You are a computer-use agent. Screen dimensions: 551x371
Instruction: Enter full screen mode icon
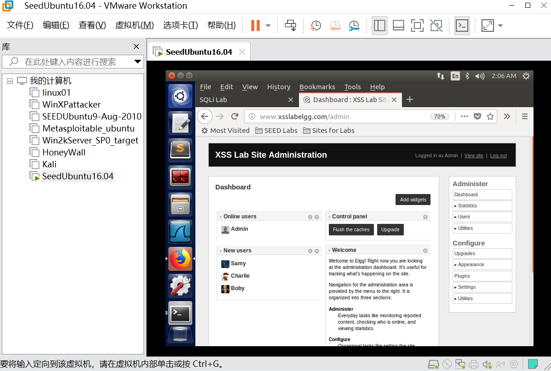[x=417, y=25]
